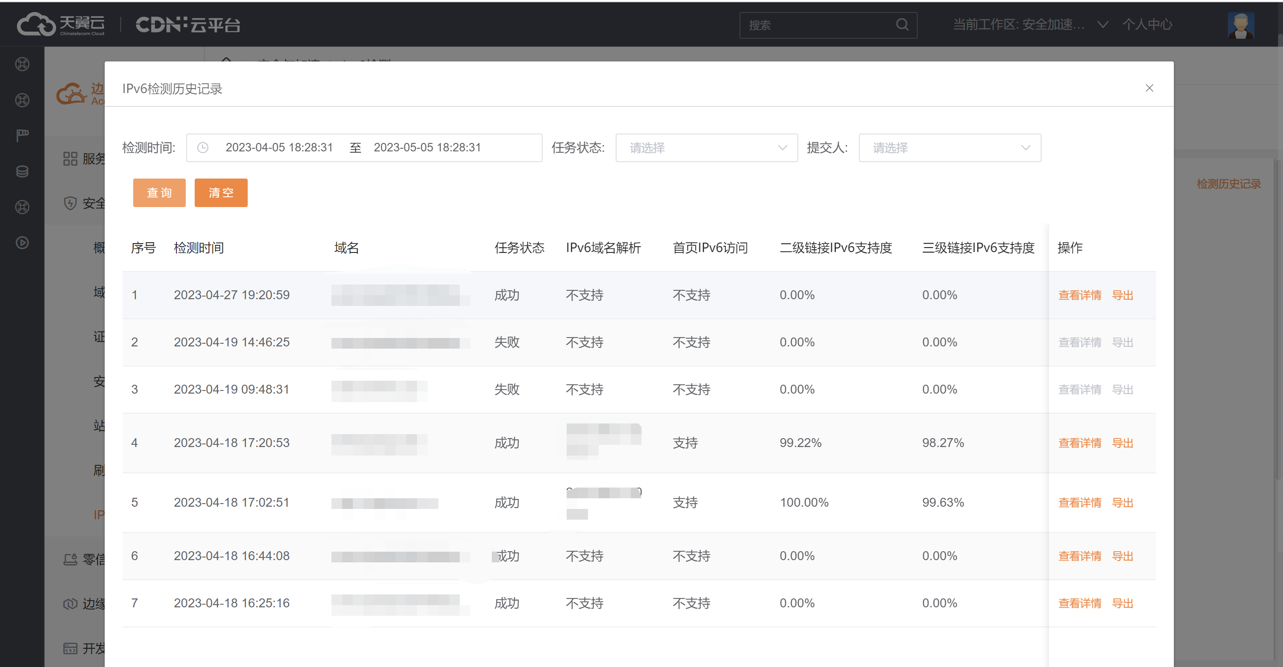This screenshot has width=1283, height=667.
Task: Export the row 1 record
Action: click(1122, 295)
